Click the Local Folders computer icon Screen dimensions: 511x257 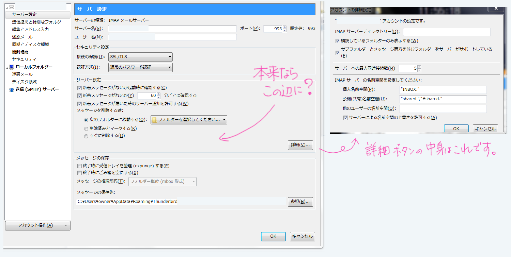point(12,67)
